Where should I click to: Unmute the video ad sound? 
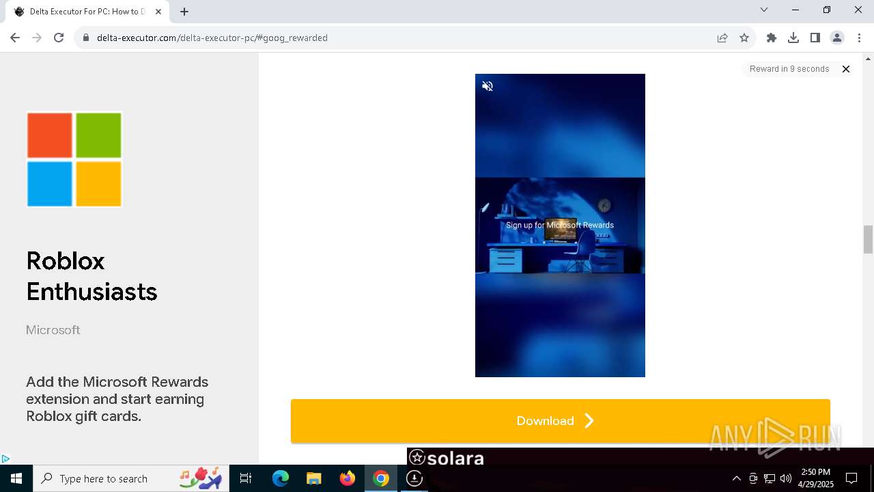click(x=488, y=86)
